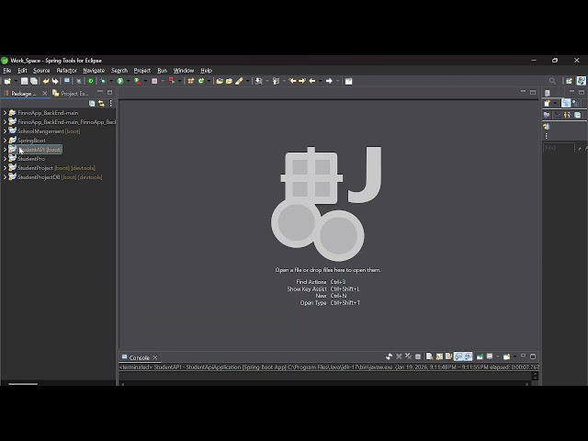588x441 pixels.
Task: Toggle Pin Console button
Action: point(480,356)
